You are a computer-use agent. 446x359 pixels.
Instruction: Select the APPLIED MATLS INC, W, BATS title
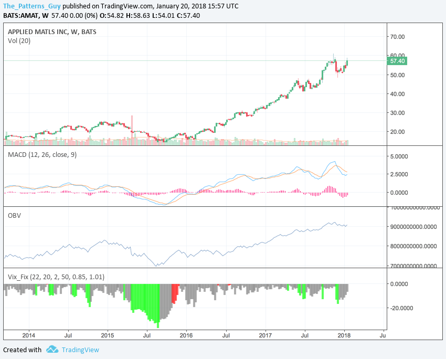(x=52, y=32)
